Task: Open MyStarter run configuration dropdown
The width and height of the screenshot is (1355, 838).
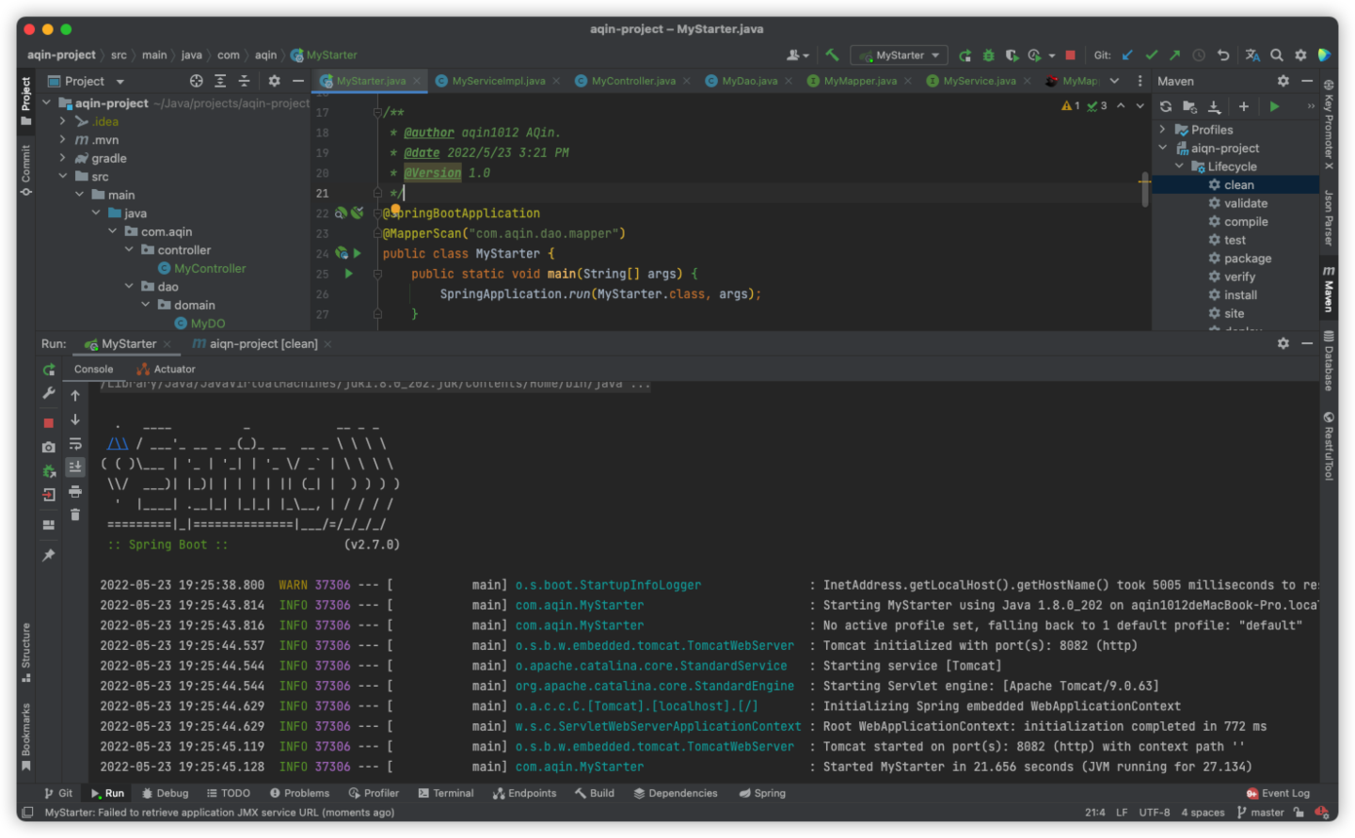Action: (x=898, y=55)
